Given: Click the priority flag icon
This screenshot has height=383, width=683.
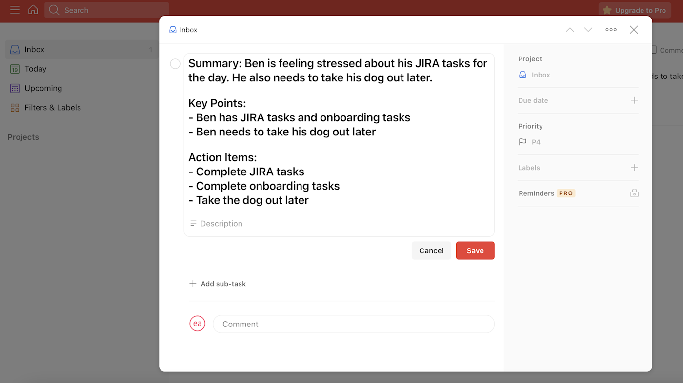Looking at the screenshot, I should click(522, 142).
